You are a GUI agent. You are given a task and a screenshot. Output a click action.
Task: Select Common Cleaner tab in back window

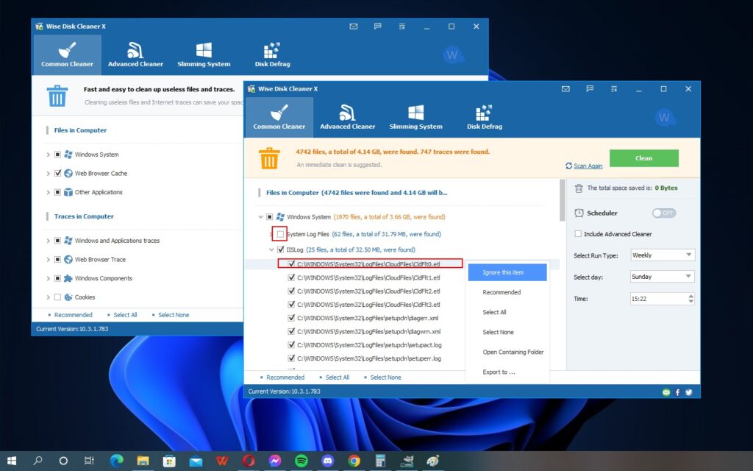[67, 54]
